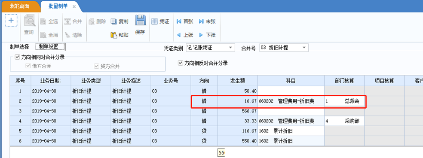The image size is (423, 158).
Task: Click the 发生额 column header
Action: coord(238,81)
